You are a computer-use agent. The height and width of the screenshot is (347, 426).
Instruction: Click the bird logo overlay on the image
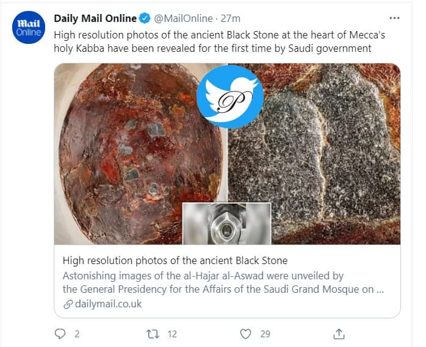pyautogui.click(x=230, y=96)
